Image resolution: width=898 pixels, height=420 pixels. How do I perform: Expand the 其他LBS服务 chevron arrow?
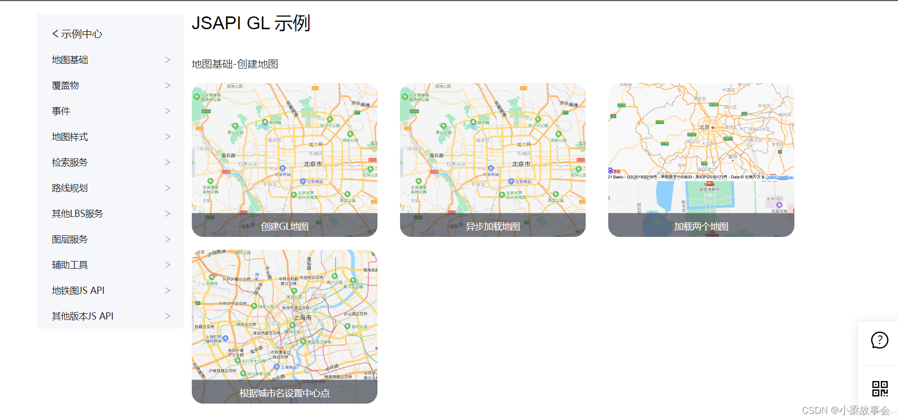tap(168, 214)
